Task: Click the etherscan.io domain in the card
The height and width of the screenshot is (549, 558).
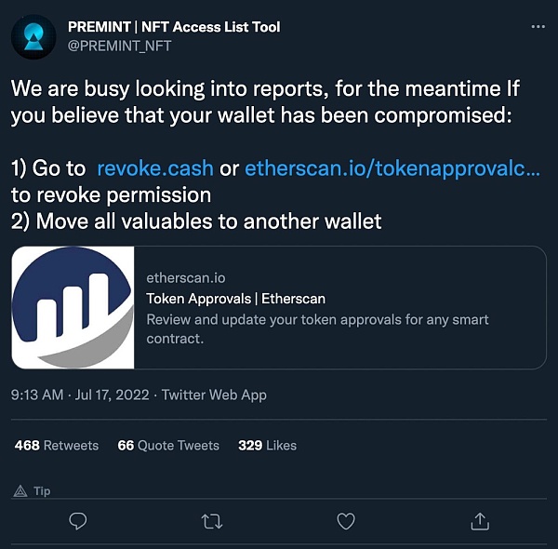Action: (186, 277)
